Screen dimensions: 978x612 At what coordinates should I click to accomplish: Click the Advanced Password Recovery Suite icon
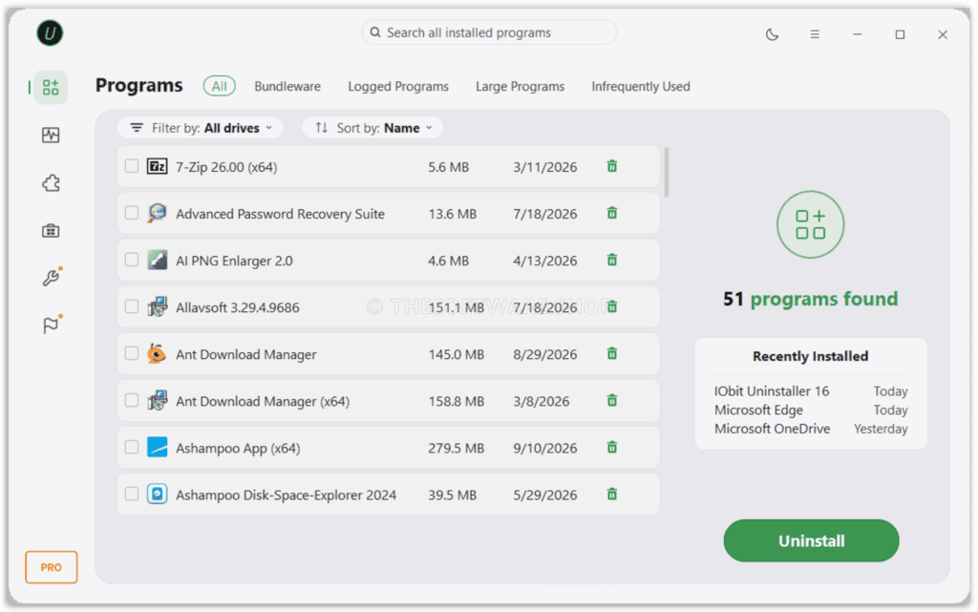158,213
